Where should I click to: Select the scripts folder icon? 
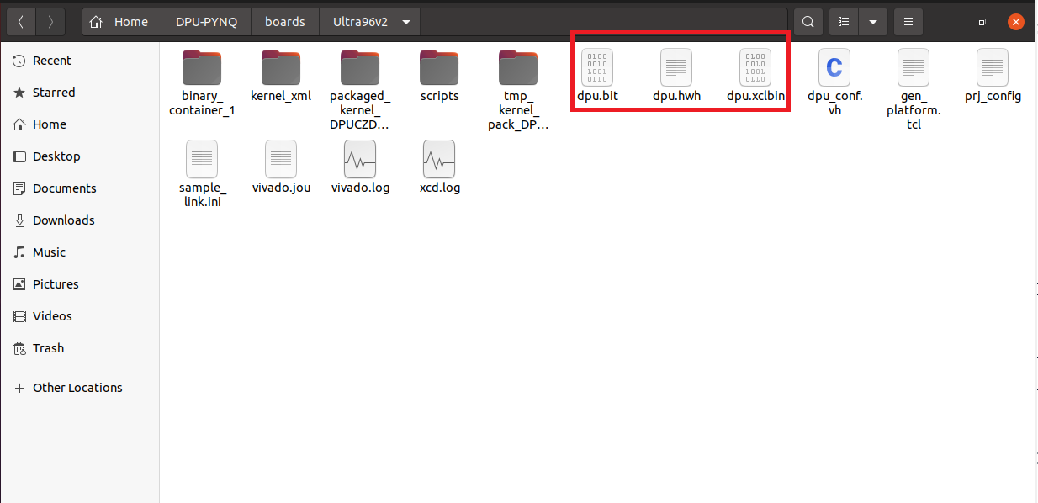click(439, 66)
